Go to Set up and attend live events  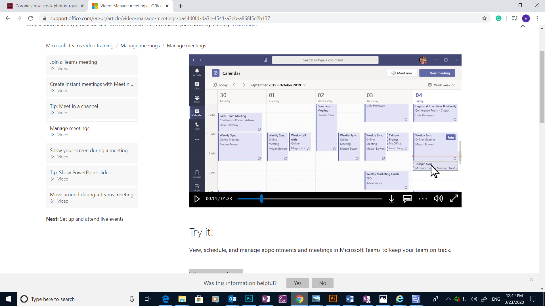tap(92, 219)
